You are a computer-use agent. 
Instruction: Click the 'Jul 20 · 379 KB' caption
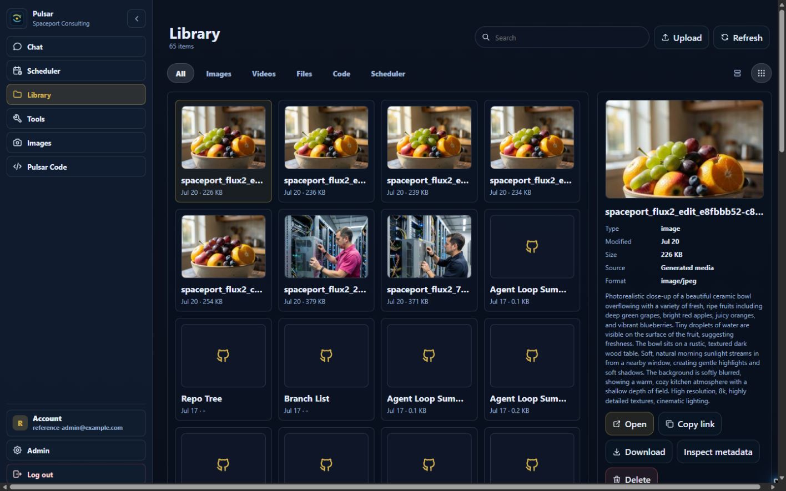[x=305, y=302]
